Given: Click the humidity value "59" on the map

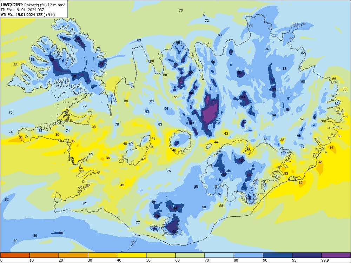Looking at the screenshot, I should point(302,119).
